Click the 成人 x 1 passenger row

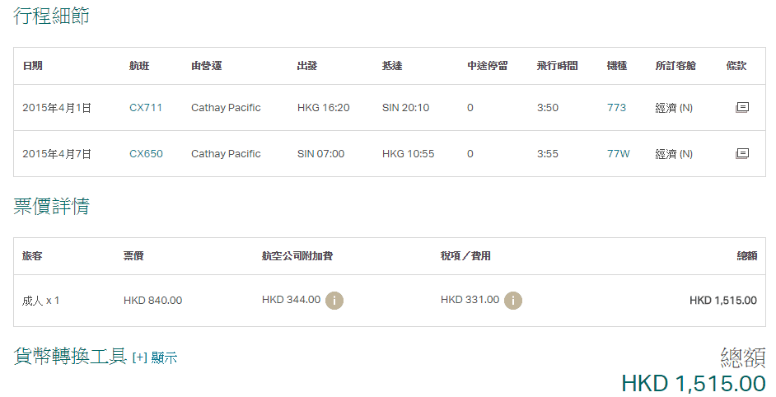pos(41,301)
